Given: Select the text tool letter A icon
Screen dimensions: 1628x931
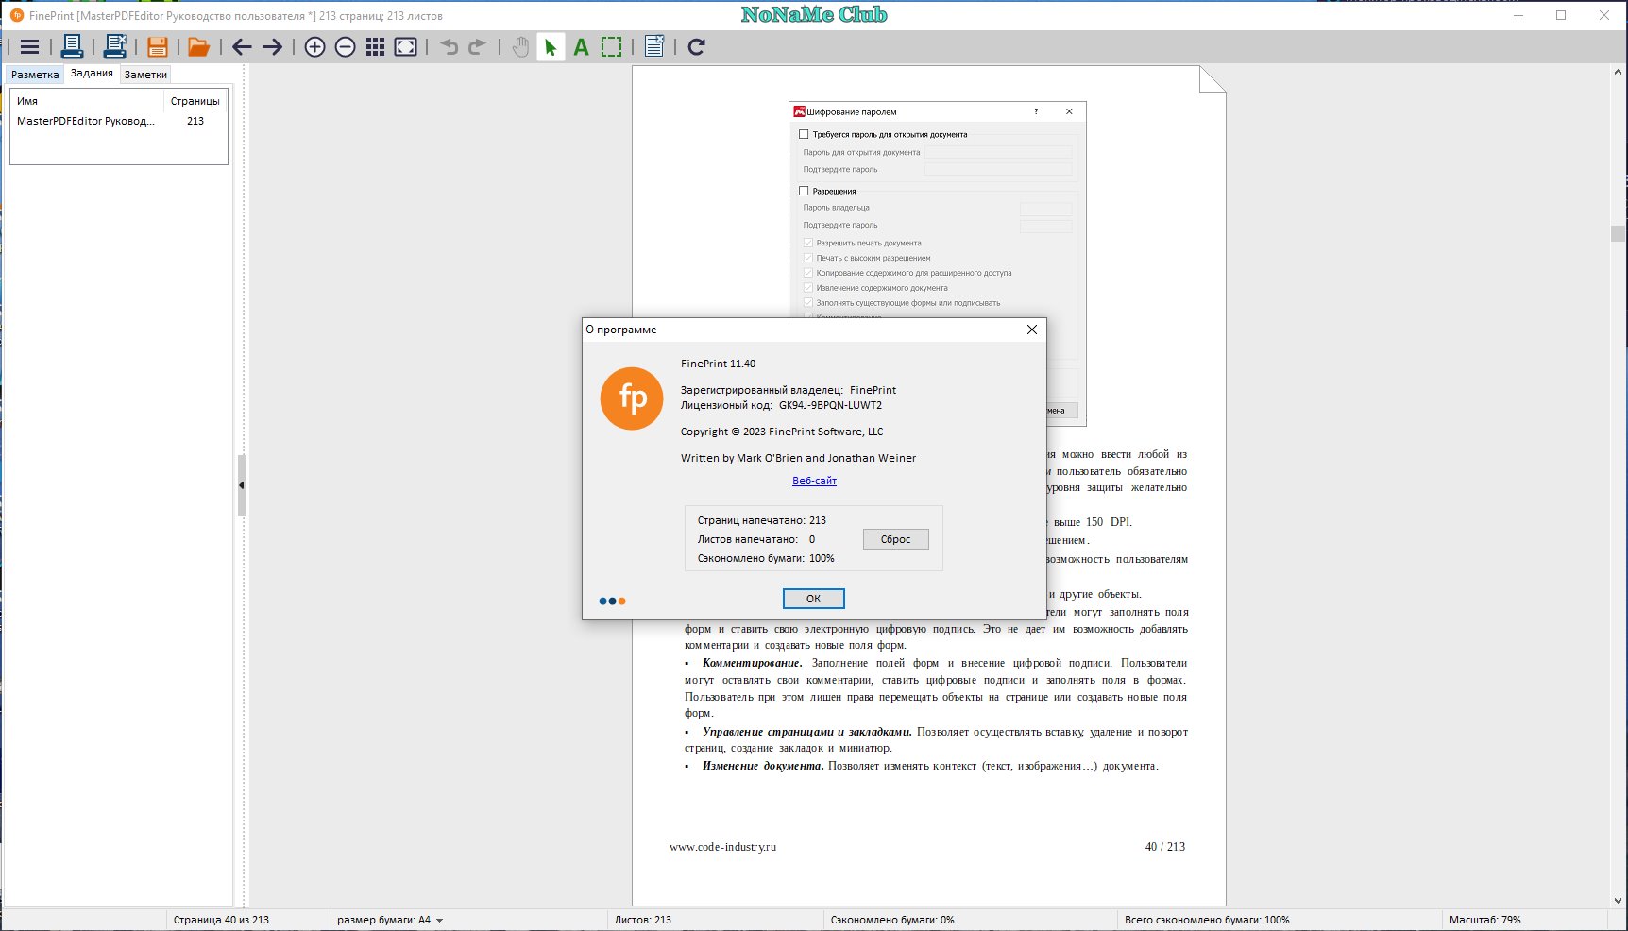Looking at the screenshot, I should point(581,47).
